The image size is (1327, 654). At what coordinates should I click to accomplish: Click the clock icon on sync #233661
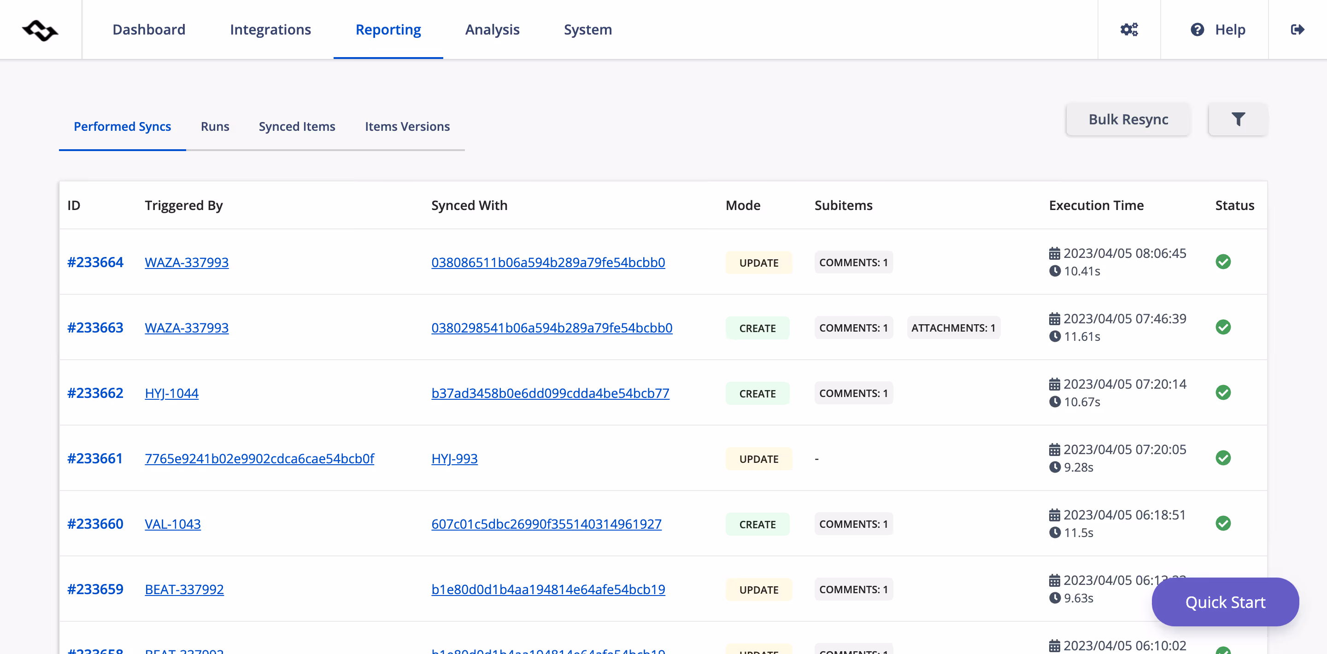click(1055, 467)
